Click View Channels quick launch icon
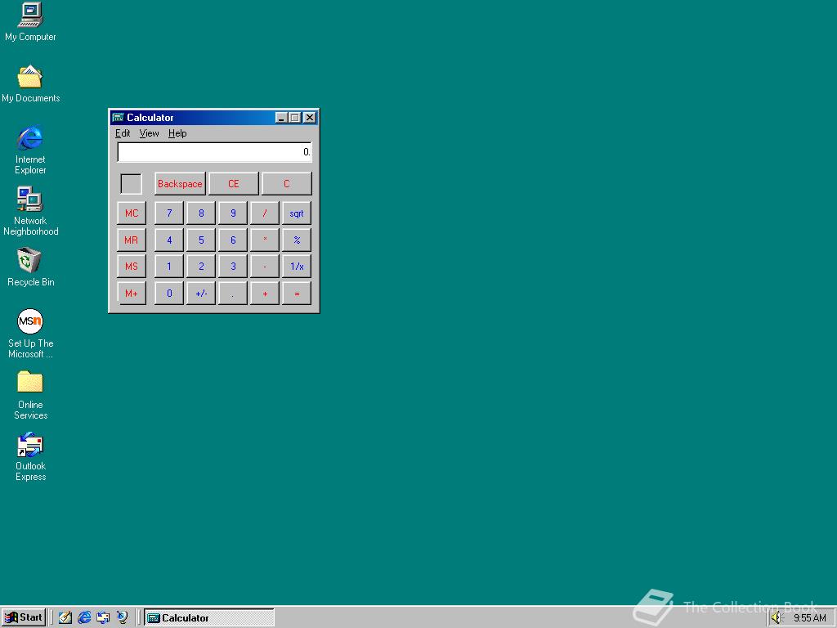The image size is (837, 628). pyautogui.click(x=123, y=618)
